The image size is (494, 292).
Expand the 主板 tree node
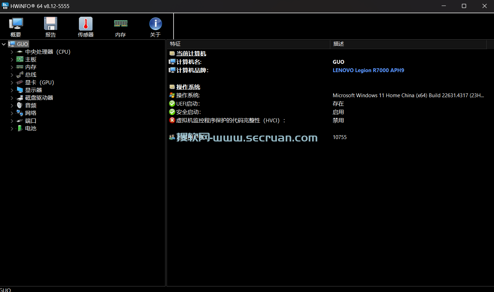[12, 60]
